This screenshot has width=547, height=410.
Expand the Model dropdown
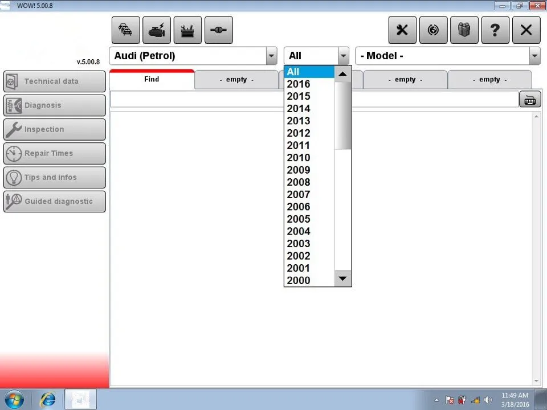click(x=534, y=56)
